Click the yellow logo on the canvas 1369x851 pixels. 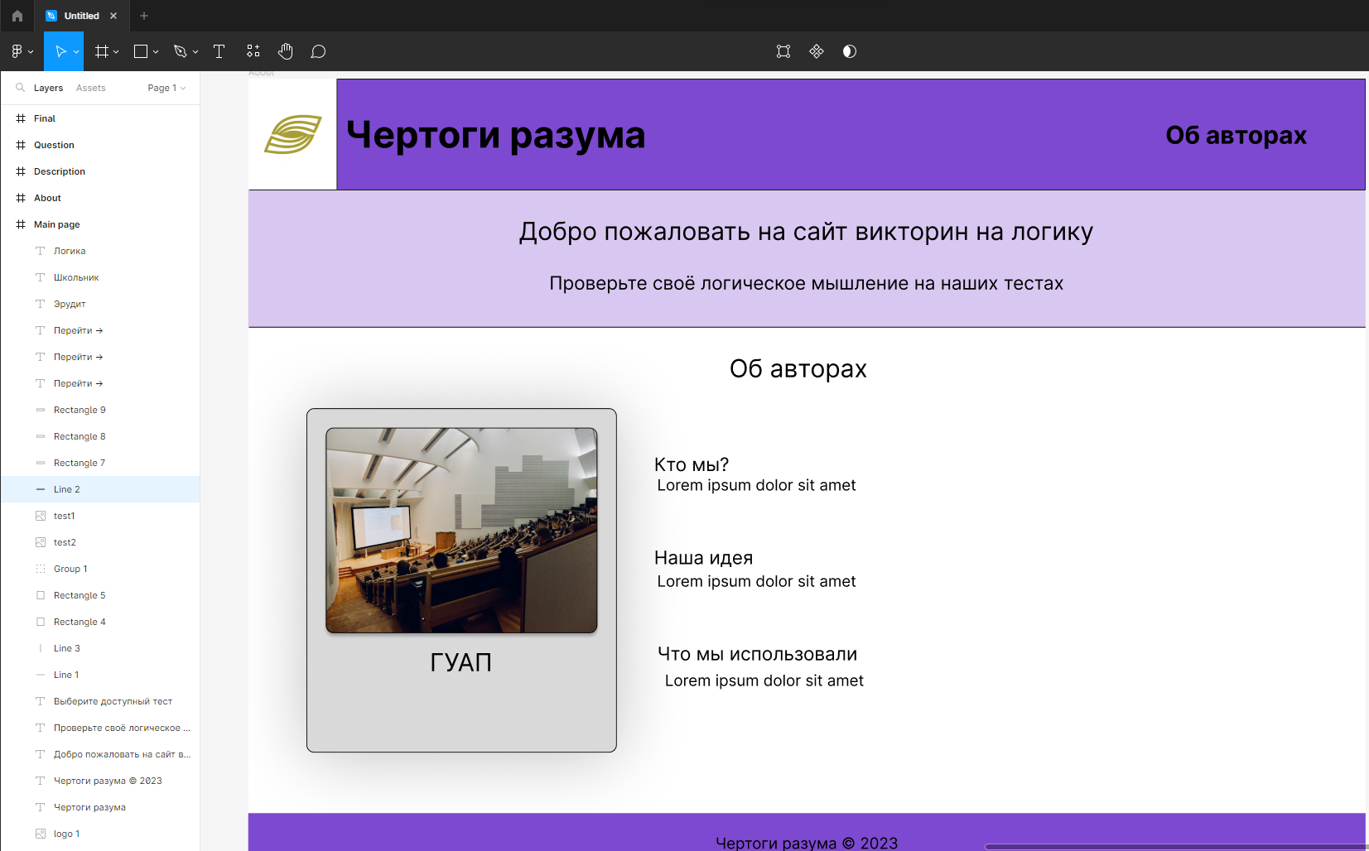[x=292, y=134]
